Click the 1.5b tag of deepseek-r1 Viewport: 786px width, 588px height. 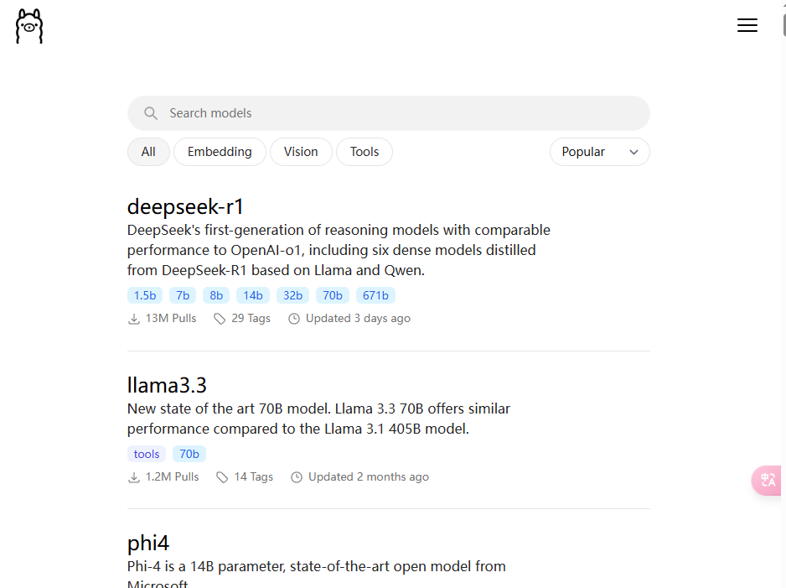145,295
